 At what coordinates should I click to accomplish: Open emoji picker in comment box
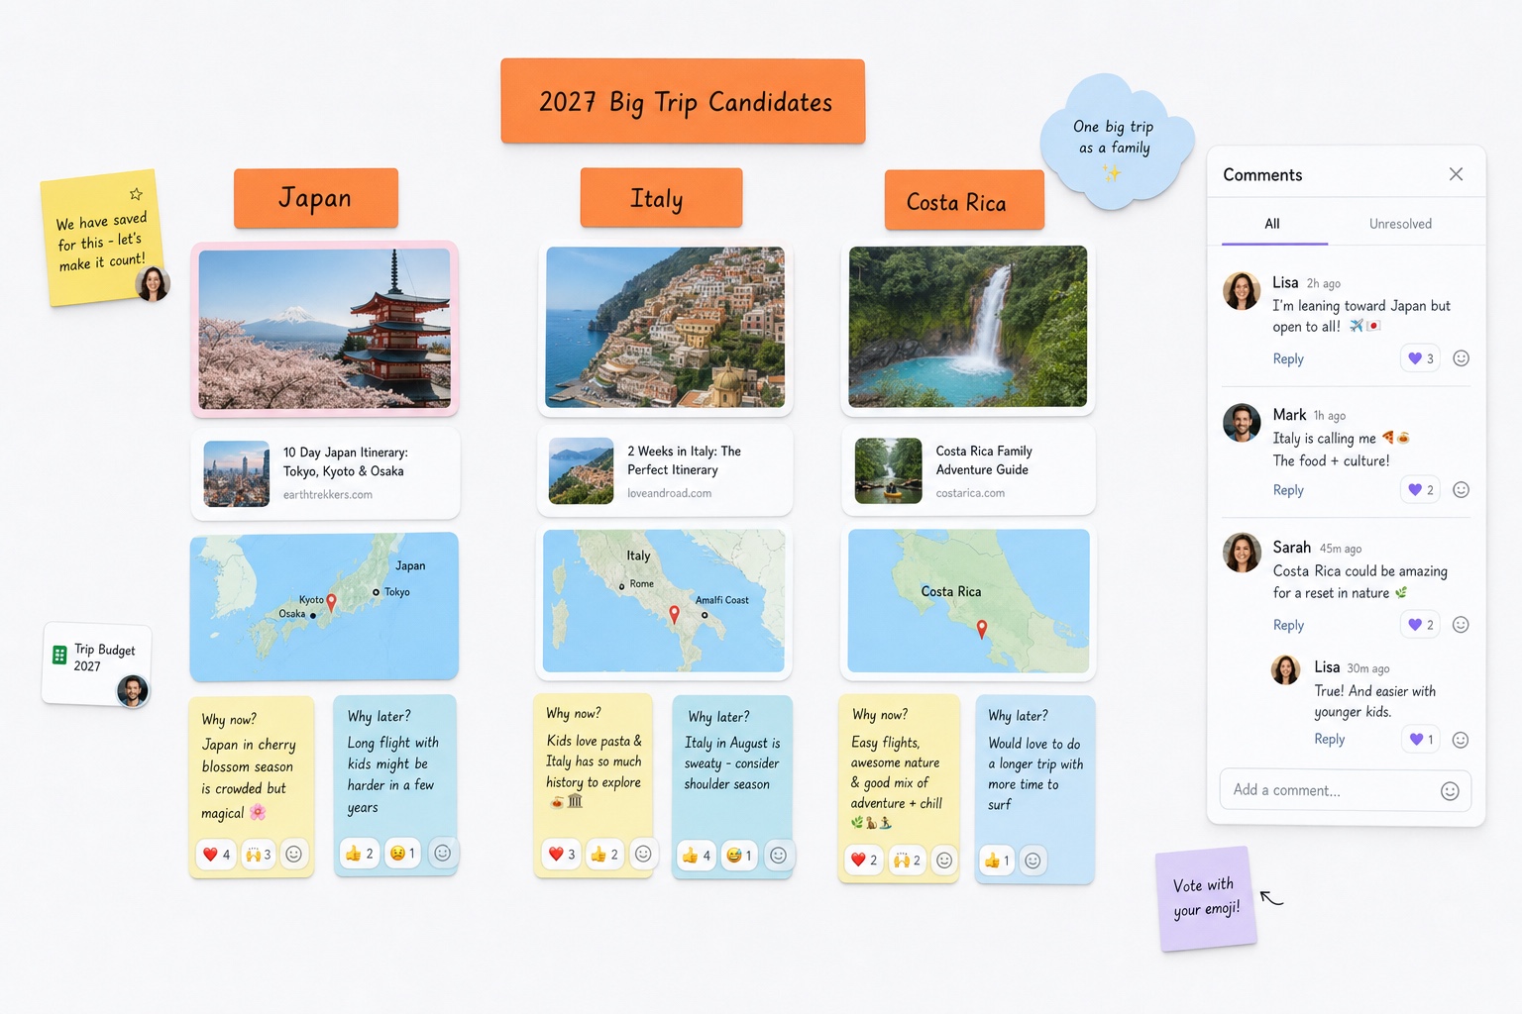(1450, 790)
